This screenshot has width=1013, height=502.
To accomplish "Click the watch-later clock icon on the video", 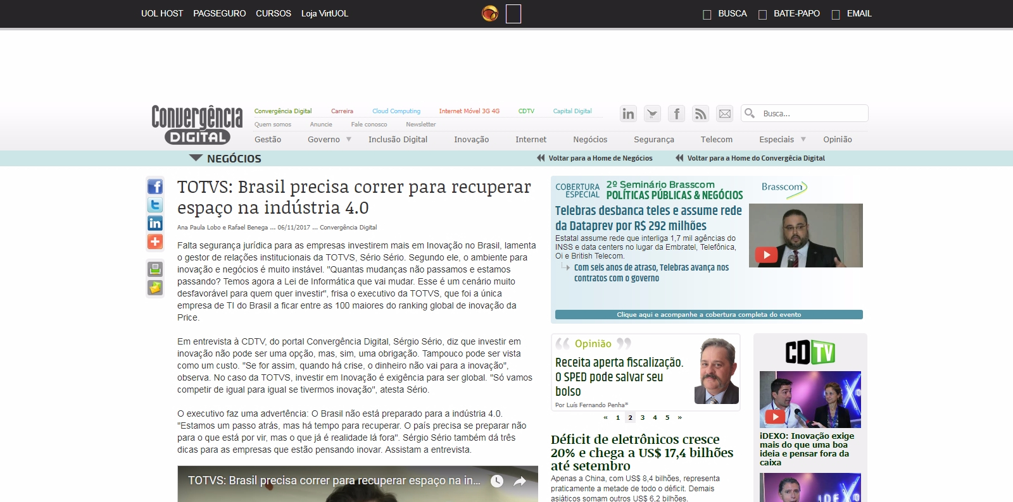I will click(497, 481).
